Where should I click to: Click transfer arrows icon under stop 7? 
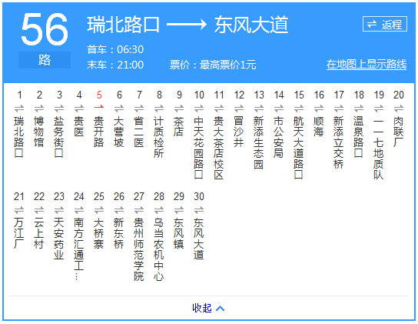click(139, 109)
